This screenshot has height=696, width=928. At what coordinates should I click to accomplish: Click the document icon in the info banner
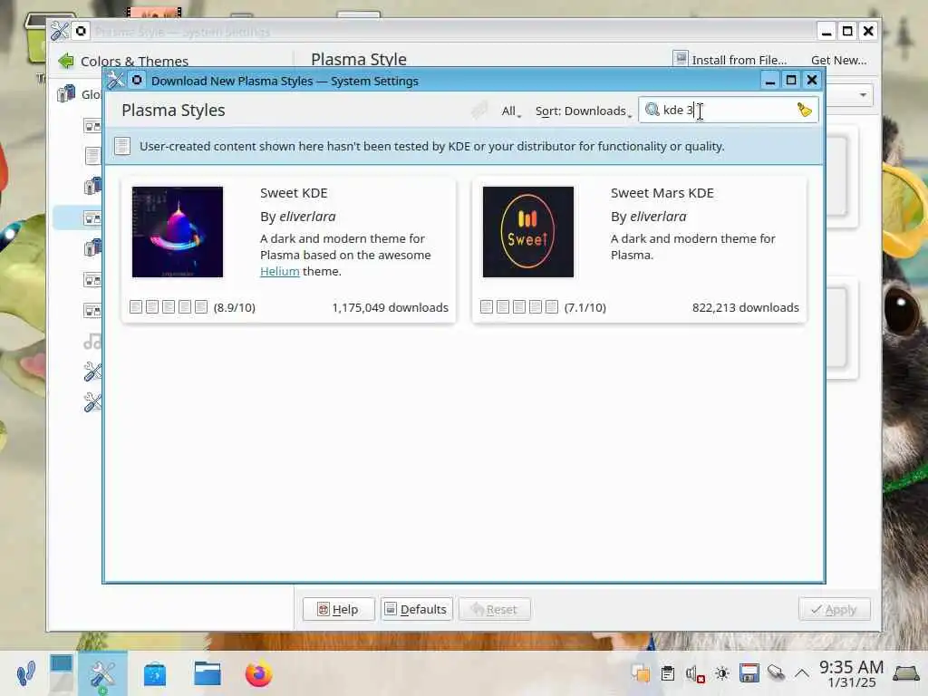click(122, 146)
